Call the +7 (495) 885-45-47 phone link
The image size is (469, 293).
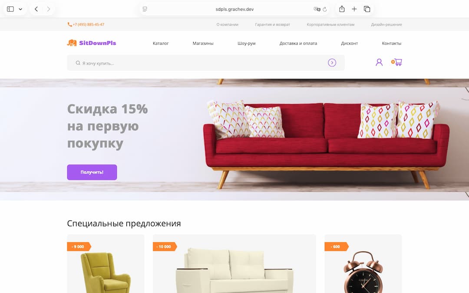pyautogui.click(x=86, y=24)
